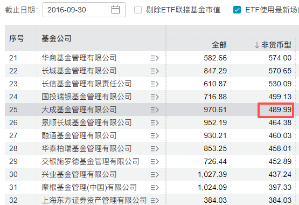The height and width of the screenshot is (205, 299).
Task: Select the value 574.00 in 非货币型 column
Action: pyautogui.click(x=280, y=58)
